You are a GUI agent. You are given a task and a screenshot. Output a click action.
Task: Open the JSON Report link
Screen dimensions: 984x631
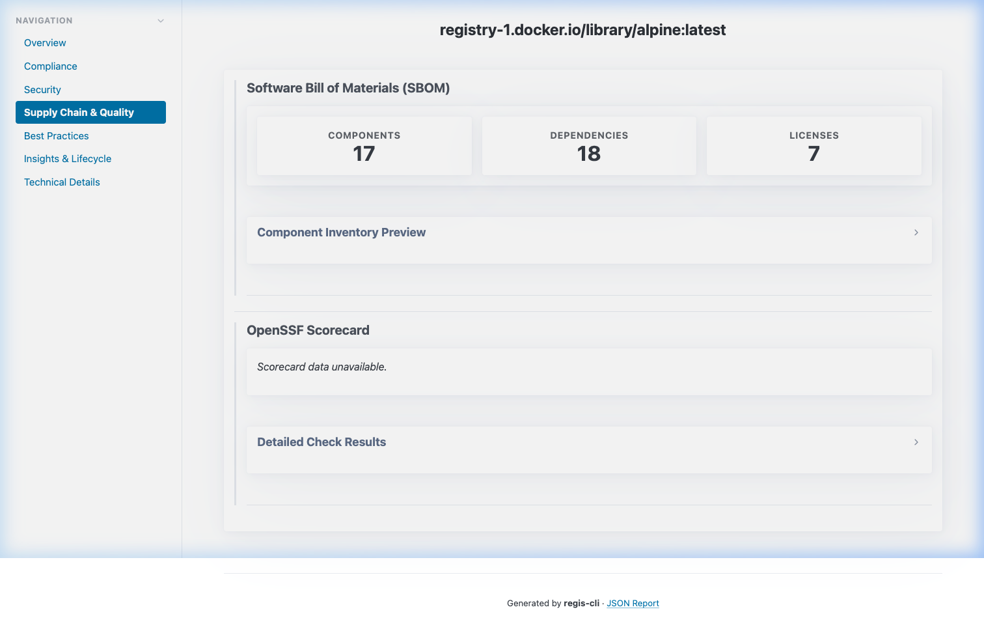point(633,604)
